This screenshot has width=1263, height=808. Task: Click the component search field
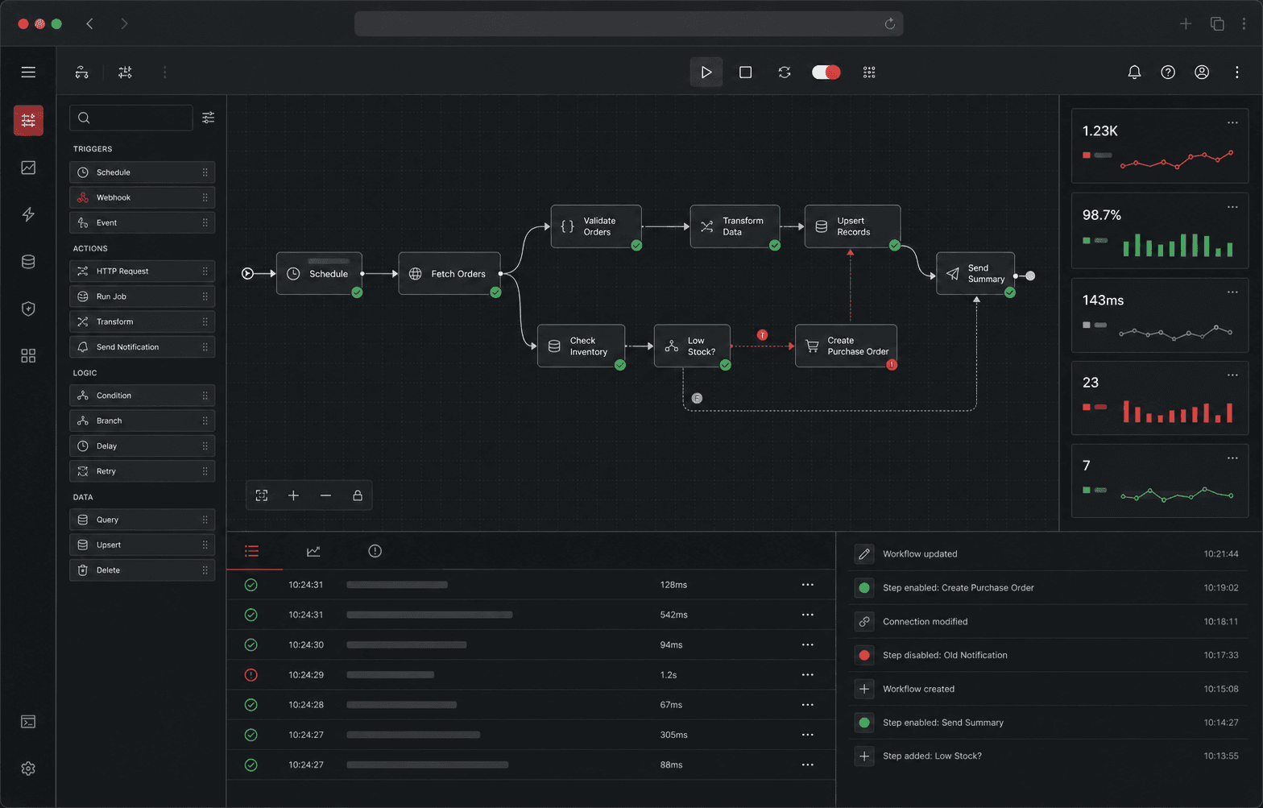[131, 118]
